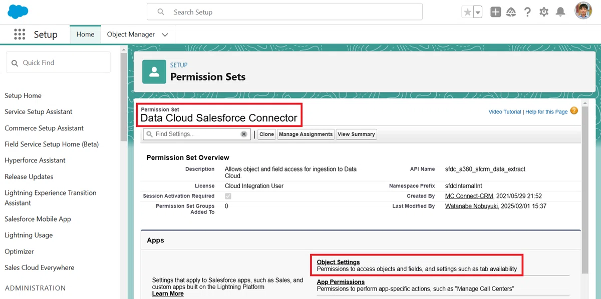The width and height of the screenshot is (601, 299).
Task: Click the main panel vertical scrollbar
Action: [x=585, y=190]
